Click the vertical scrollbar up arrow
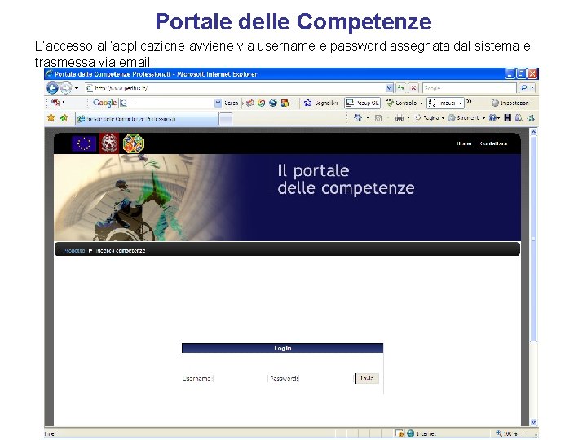 533,132
